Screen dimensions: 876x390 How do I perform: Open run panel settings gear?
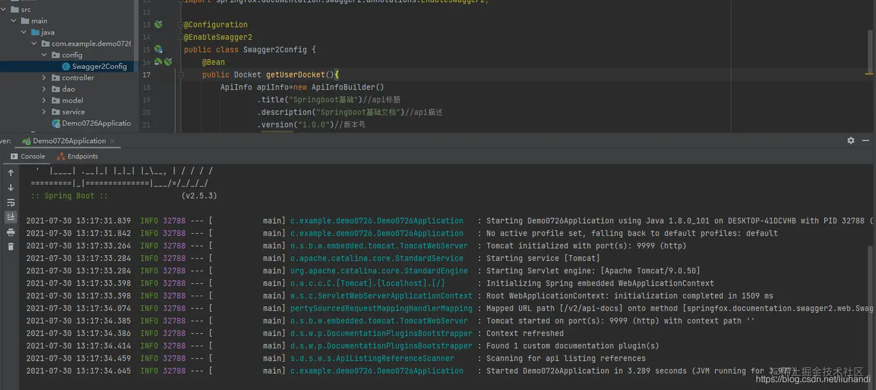(851, 141)
